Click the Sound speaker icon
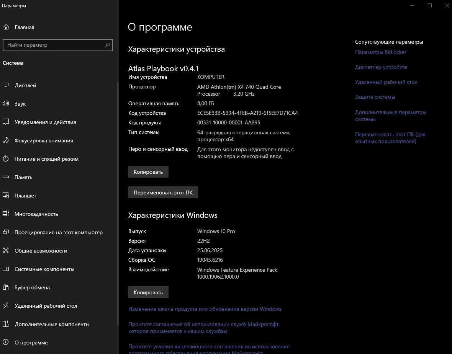Viewport: 452px width, 354px height. (x=6, y=104)
